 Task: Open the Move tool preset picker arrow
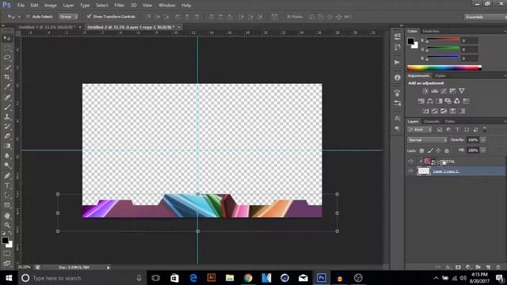[x=19, y=17]
